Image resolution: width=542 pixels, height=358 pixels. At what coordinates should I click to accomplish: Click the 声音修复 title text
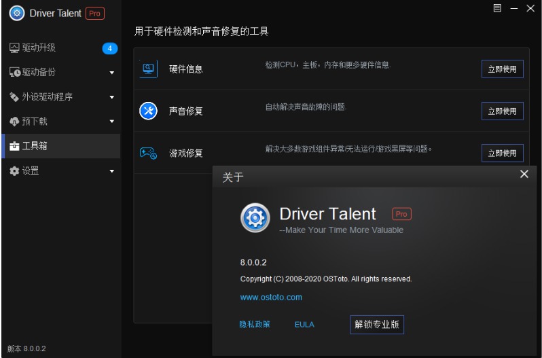(x=186, y=111)
